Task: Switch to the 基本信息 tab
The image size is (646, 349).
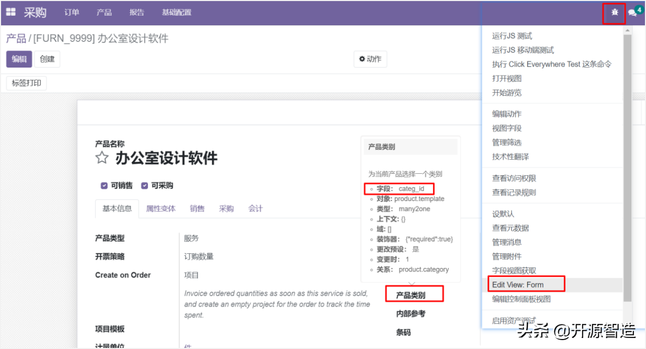Action: click(x=117, y=209)
